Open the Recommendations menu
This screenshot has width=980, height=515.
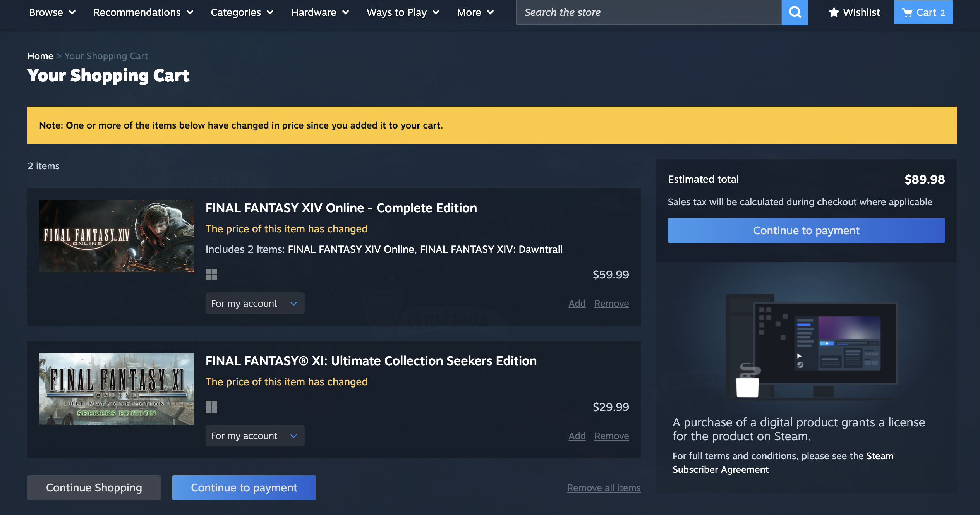[143, 12]
